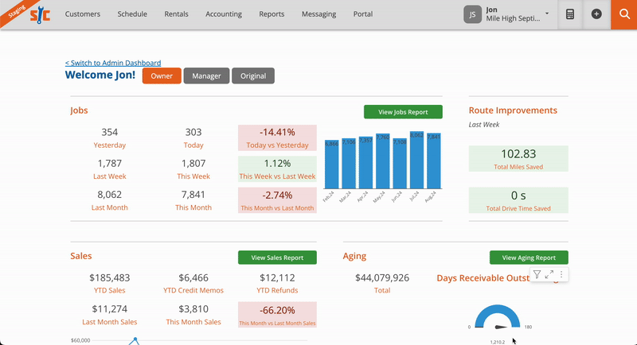
Task: Click the 8,062 Last Month jobs count
Action: (110, 195)
